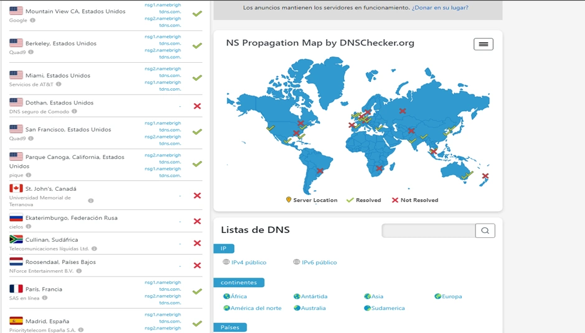
Task: Click the Países category tab label
Action: pos(230,327)
